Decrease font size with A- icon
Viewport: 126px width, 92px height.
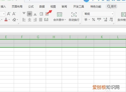(14, 14)
